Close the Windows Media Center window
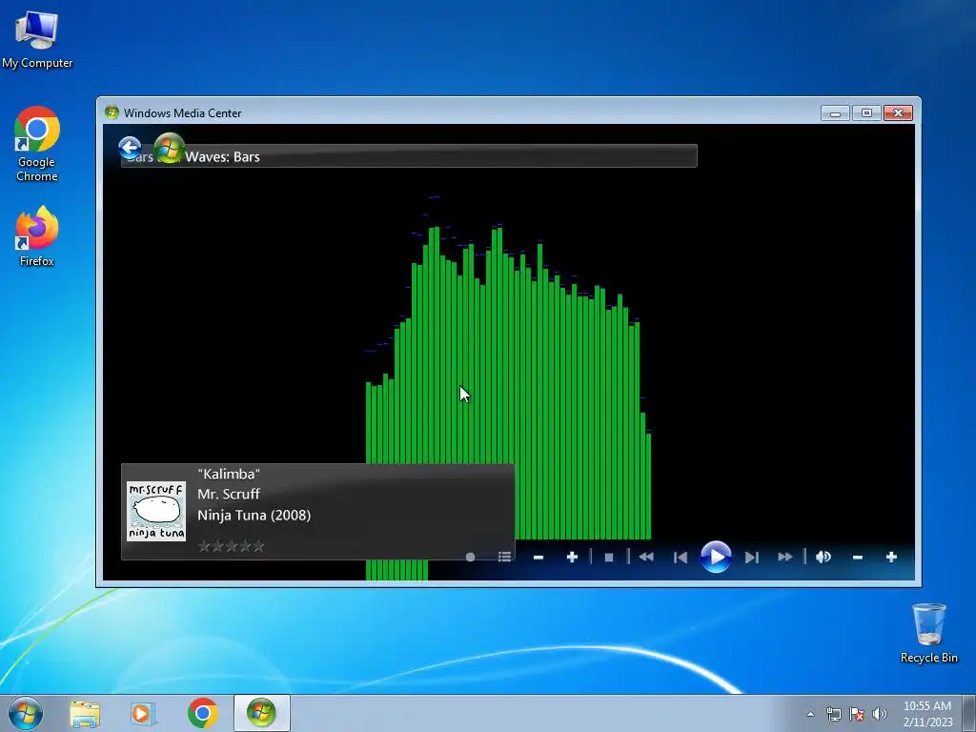 [x=898, y=112]
